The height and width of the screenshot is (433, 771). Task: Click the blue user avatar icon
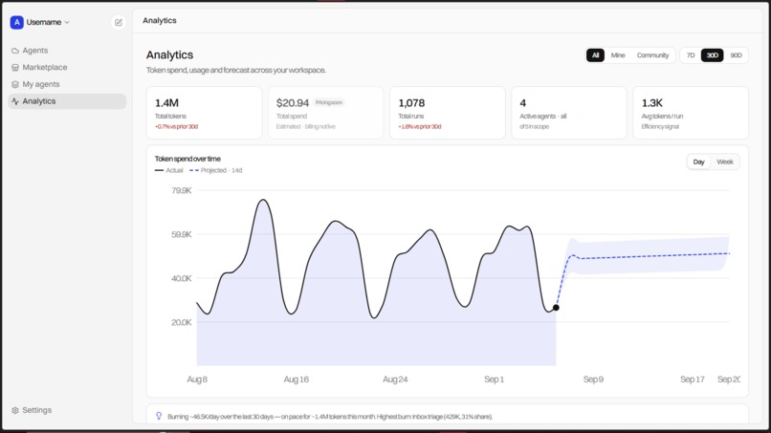(16, 22)
